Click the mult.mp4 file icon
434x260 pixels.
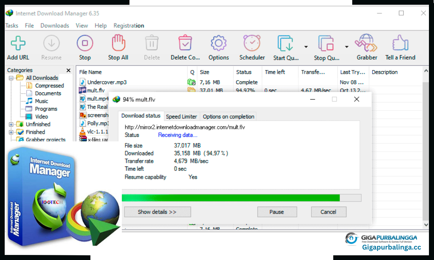[82, 99]
